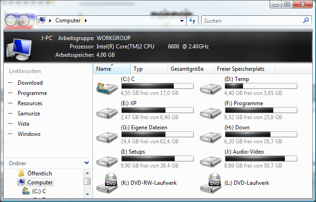Click the (J:) Audio-Video usage bar
Screen dimensions: 316x202
(x=261, y=159)
